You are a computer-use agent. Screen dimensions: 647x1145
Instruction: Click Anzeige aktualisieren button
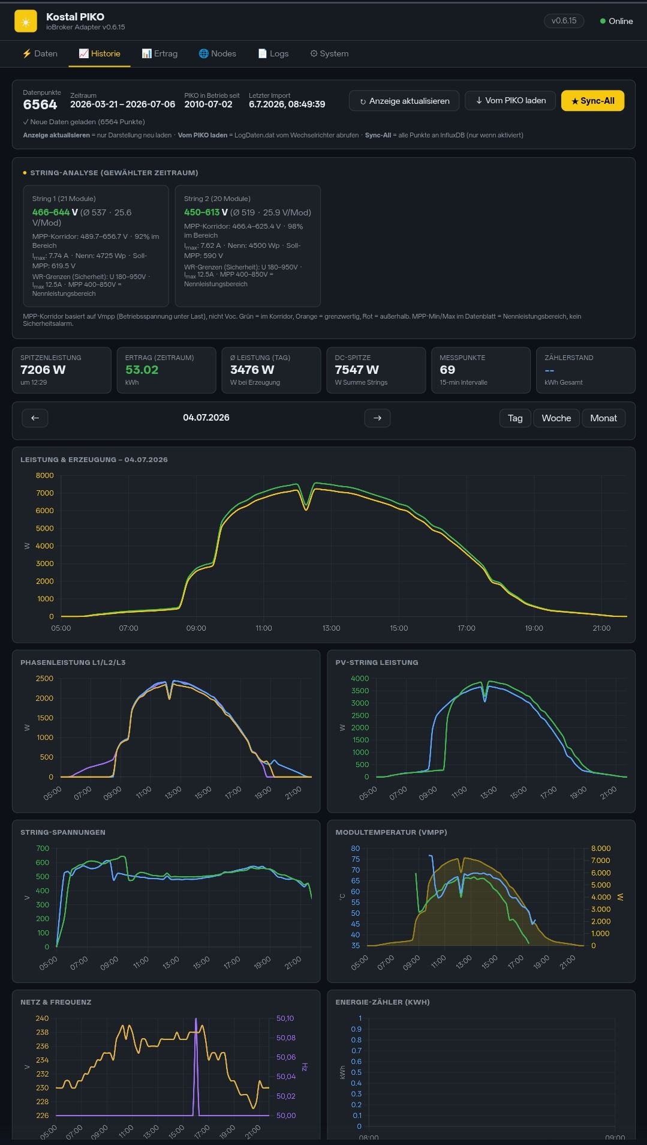coord(404,101)
